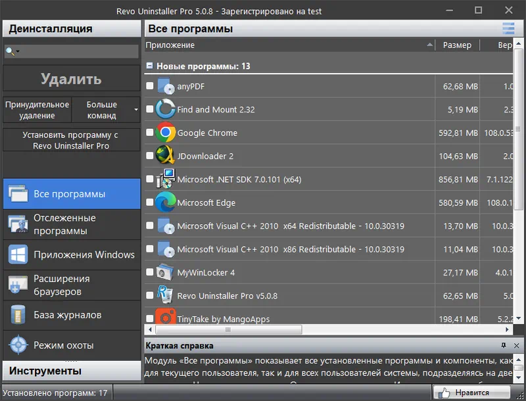The image size is (526, 401).
Task: Click the Microsoft Edge icon
Action: coord(166,202)
